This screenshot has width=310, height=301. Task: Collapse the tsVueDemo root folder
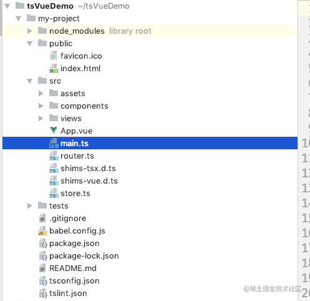coord(7,6)
